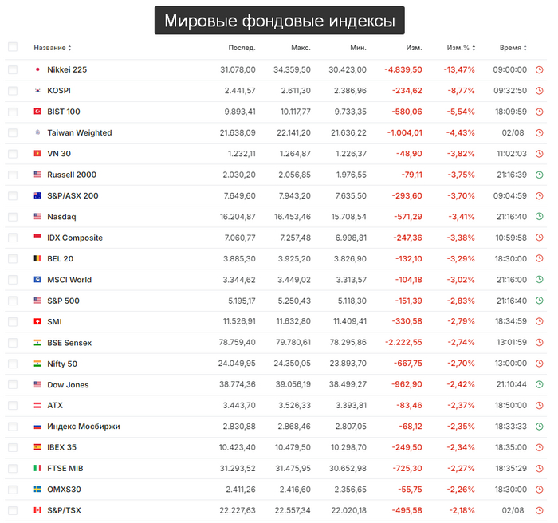Click the clock icon in SMI row
Image resolution: width=558 pixels, height=523 pixels.
coord(539,321)
